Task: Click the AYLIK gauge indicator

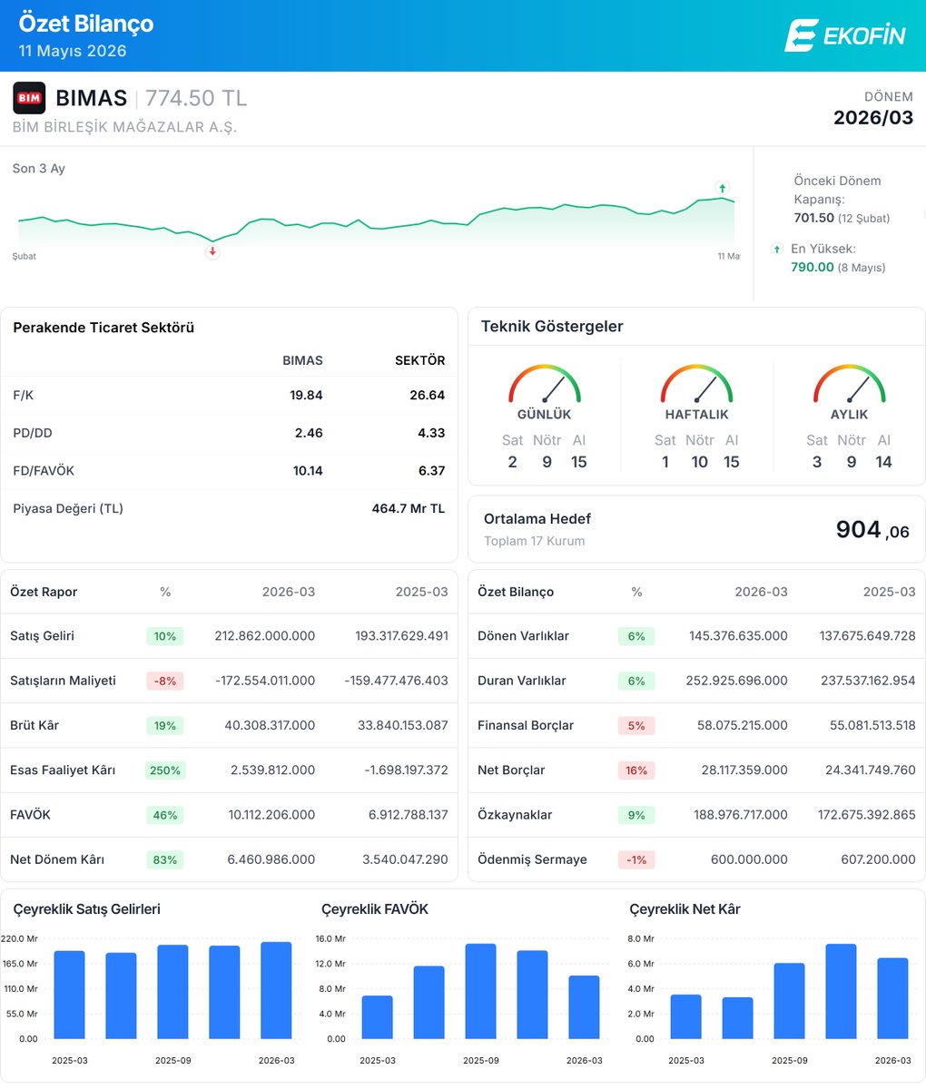Action: [849, 384]
